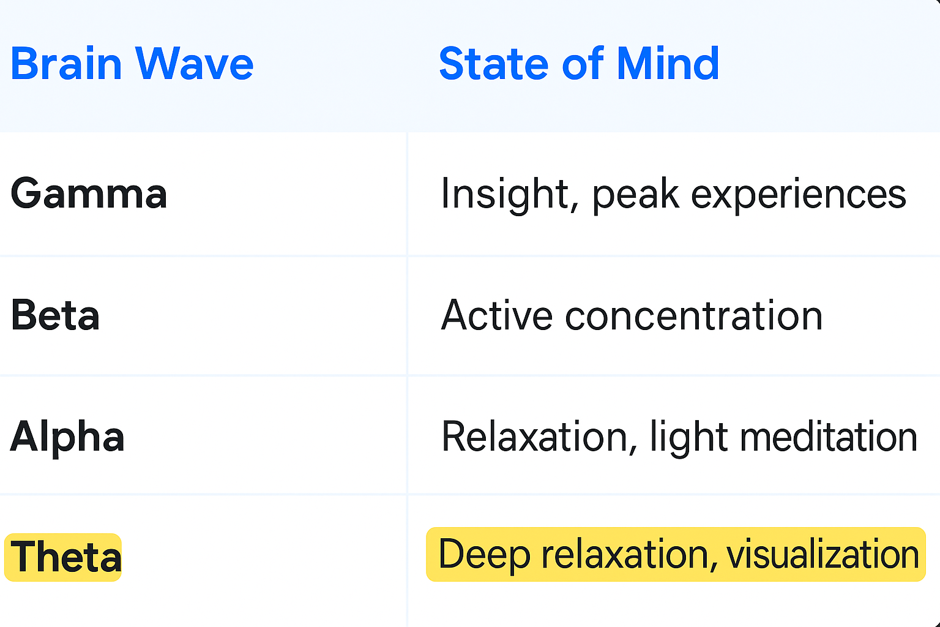The image size is (940, 627).
Task: Click the highlighted word "visualization"
Action: click(x=822, y=554)
